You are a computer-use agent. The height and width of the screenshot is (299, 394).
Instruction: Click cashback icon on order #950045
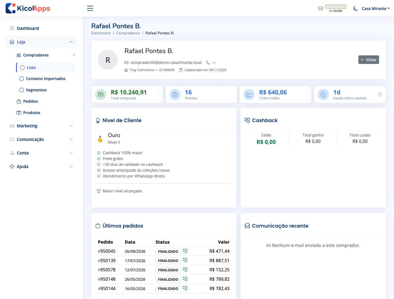[x=185, y=251]
